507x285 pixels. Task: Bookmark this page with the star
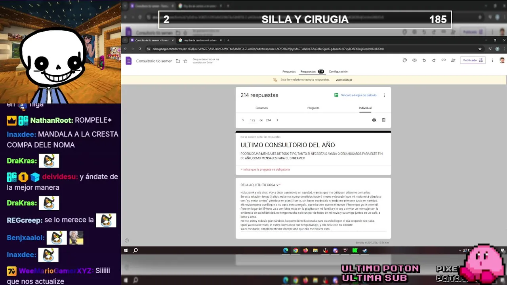click(480, 49)
